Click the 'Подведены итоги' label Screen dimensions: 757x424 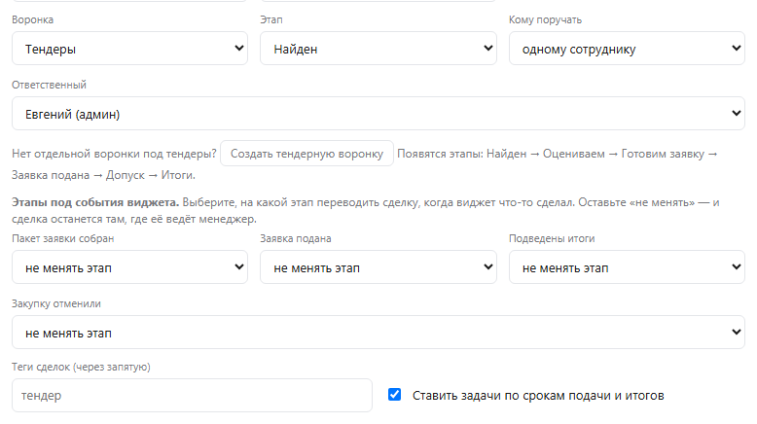(x=552, y=239)
